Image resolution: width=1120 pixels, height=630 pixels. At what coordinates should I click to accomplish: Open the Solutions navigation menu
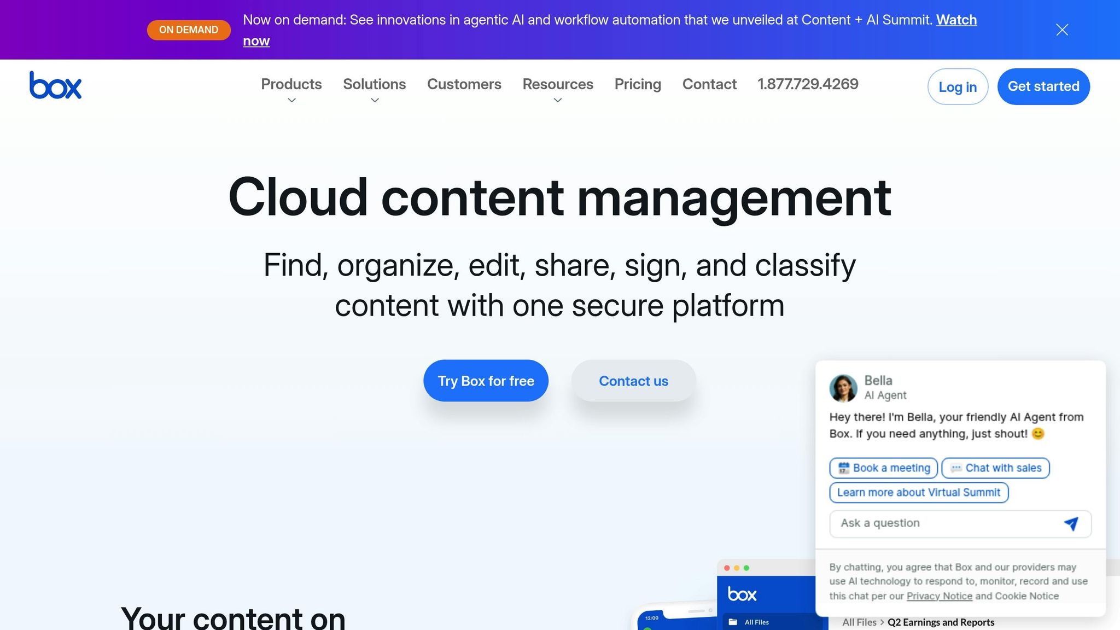click(375, 84)
